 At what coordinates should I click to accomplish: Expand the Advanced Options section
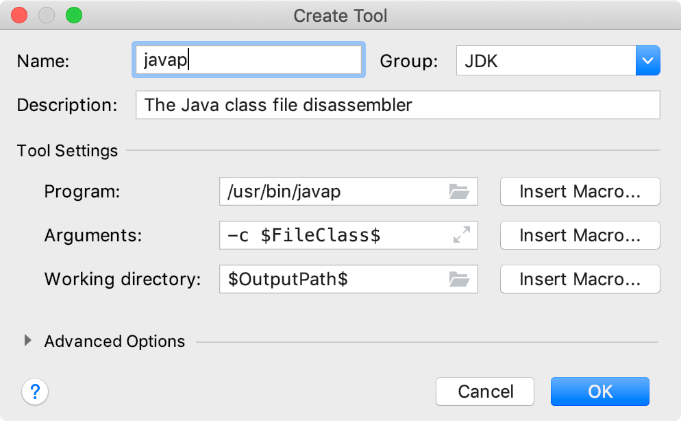click(114, 341)
